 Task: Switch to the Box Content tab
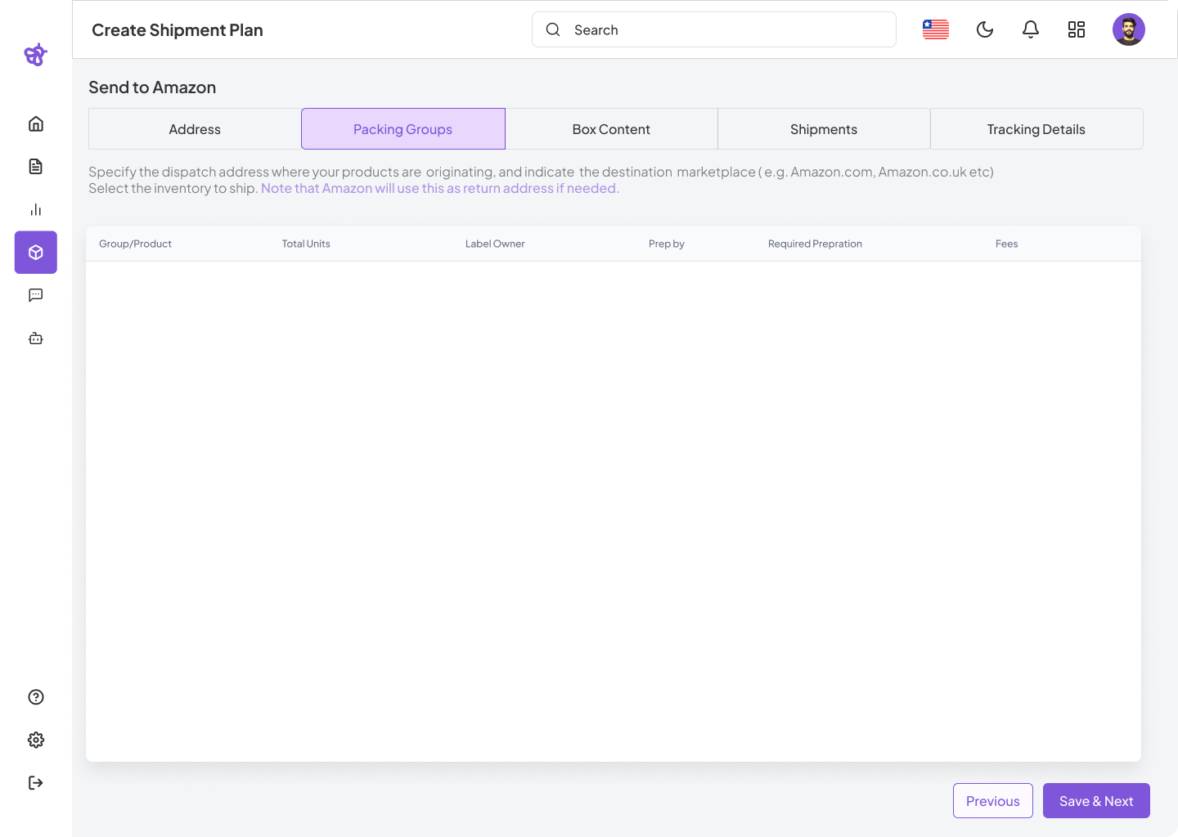[611, 129]
